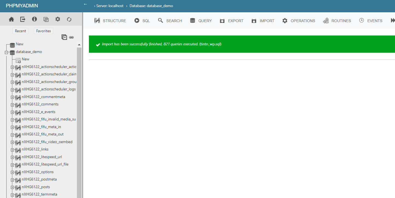Collapse the database_demo tree node
395x198 pixels.
(x=7, y=52)
